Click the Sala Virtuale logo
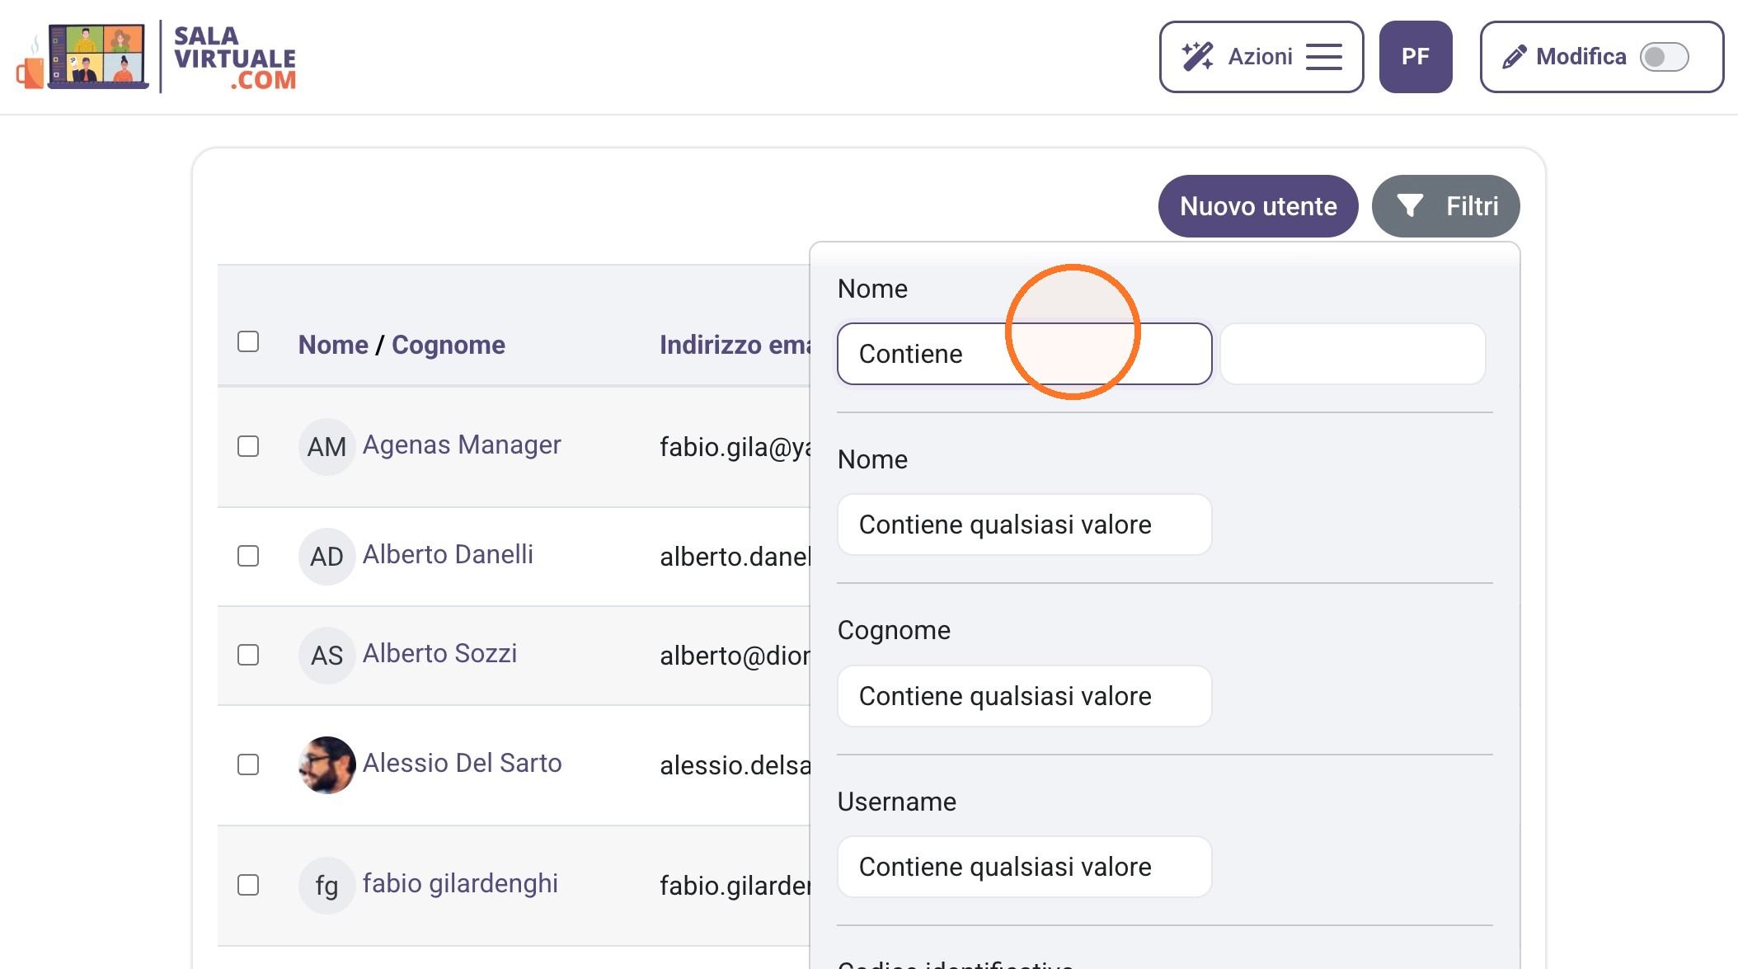 point(157,57)
